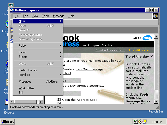Viewport: 167px width, 125px height.
Task: Click the taskbar clock 1:58 PM
Action: tap(157, 122)
